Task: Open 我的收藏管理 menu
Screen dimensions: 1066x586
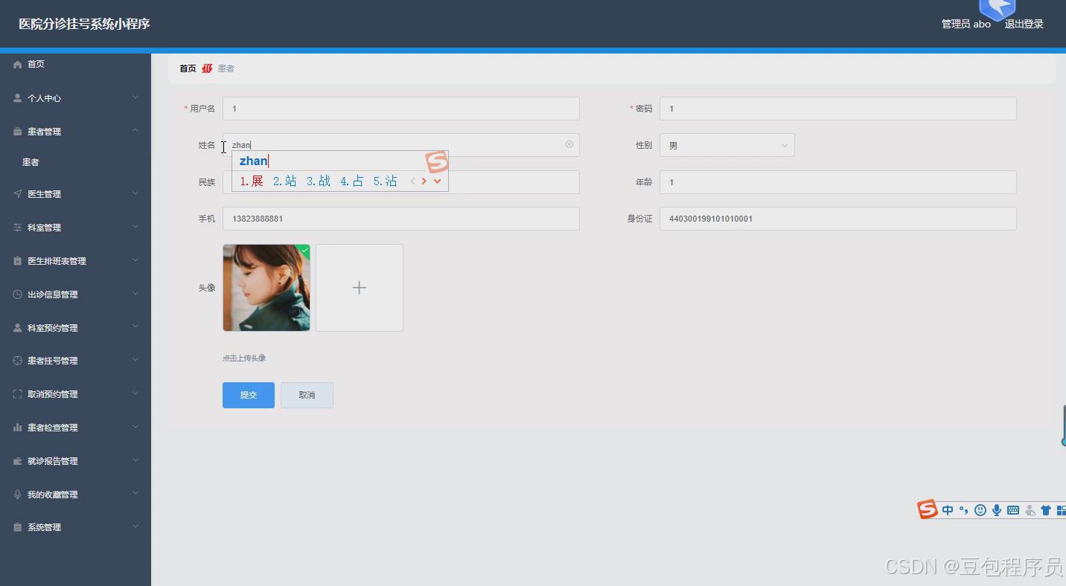Action: point(75,495)
